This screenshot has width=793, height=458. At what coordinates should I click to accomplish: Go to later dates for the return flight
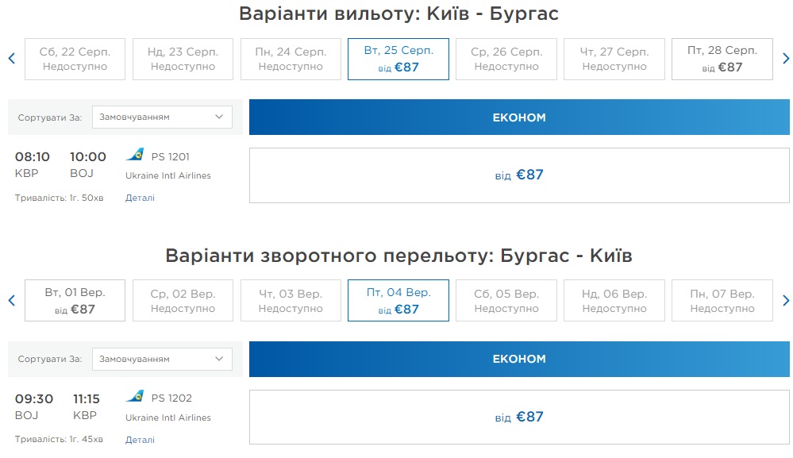[786, 301]
